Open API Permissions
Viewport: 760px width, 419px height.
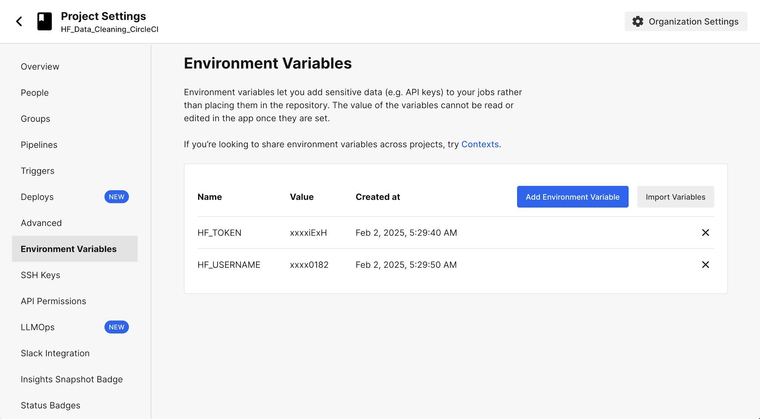coord(53,301)
